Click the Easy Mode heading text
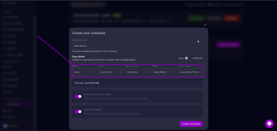Viewport: 277px width, 131px height. [x=78, y=56]
